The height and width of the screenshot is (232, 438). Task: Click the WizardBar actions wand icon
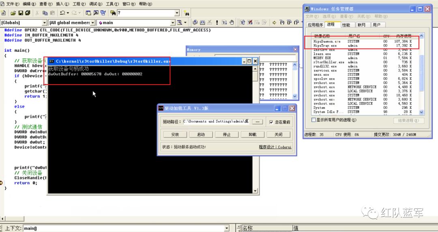180,22
